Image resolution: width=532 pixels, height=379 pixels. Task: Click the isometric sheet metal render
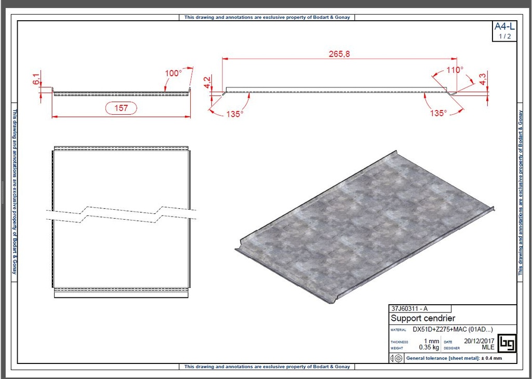[x=364, y=228]
